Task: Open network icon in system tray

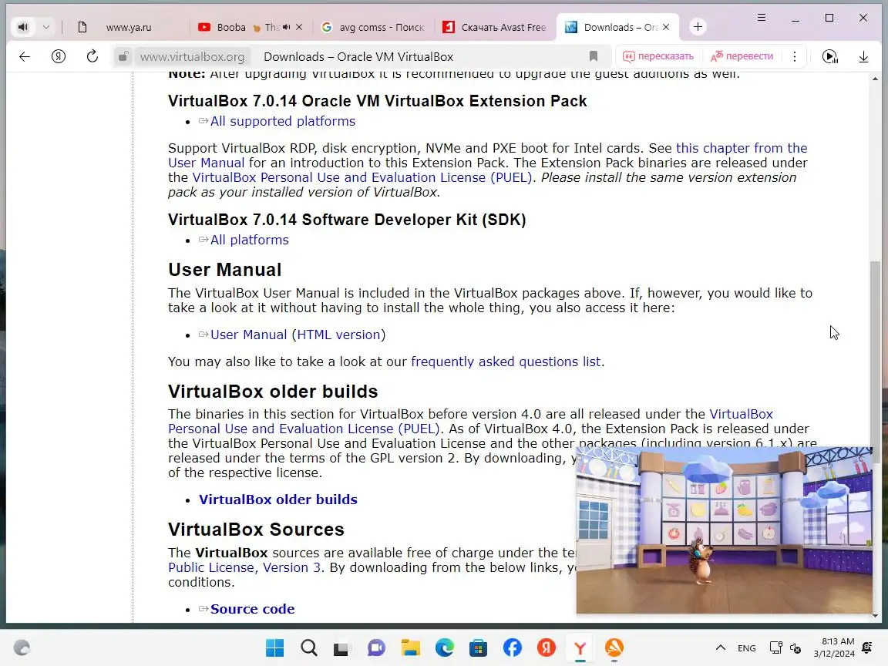Action: click(x=776, y=647)
